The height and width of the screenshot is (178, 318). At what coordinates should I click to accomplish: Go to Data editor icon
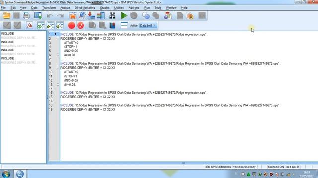pos(73,15)
